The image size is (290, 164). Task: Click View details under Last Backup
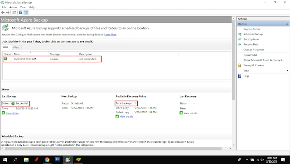tap(12, 113)
